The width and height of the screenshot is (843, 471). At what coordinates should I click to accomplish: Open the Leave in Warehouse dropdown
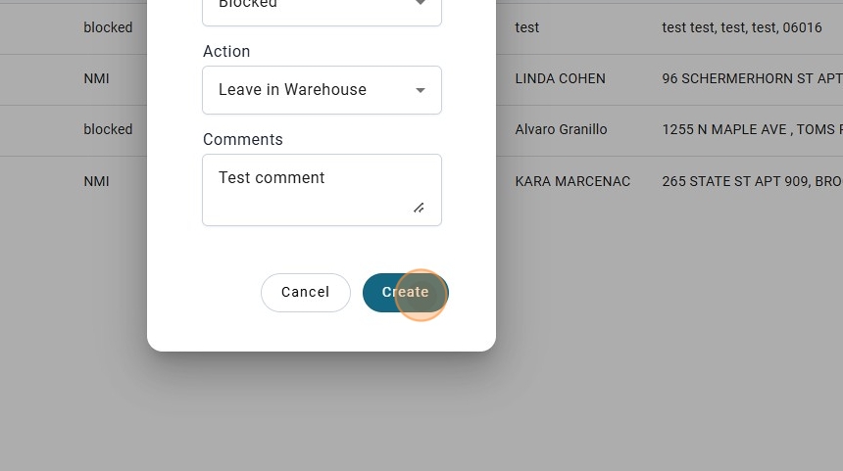tap(310, 90)
